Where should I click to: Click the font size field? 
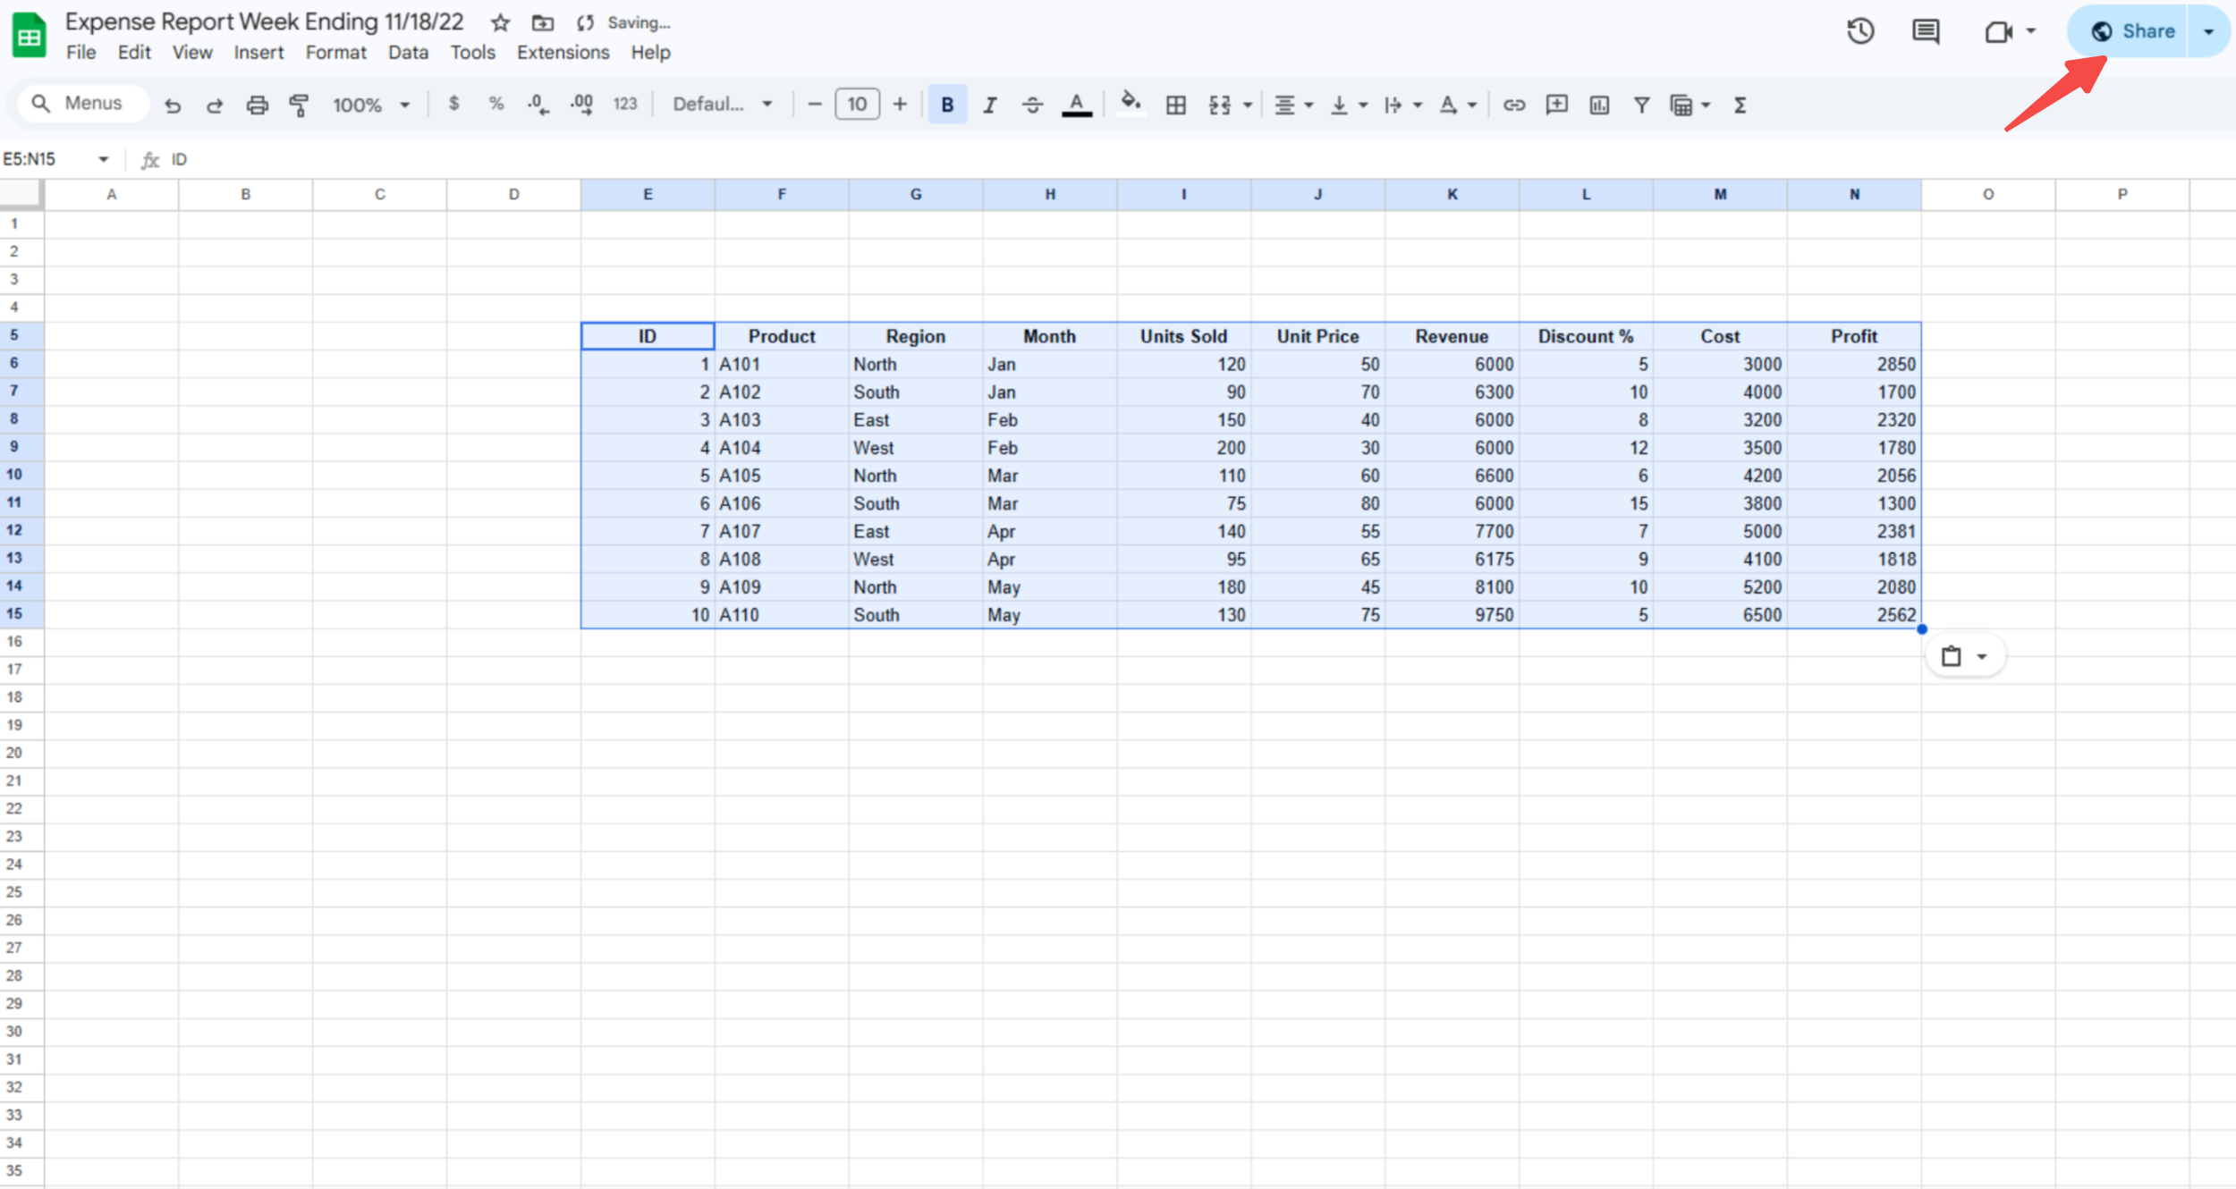point(857,105)
